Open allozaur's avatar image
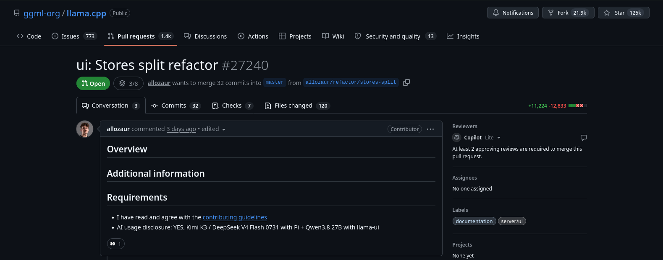Screen dimensions: 663x260 coord(85,129)
